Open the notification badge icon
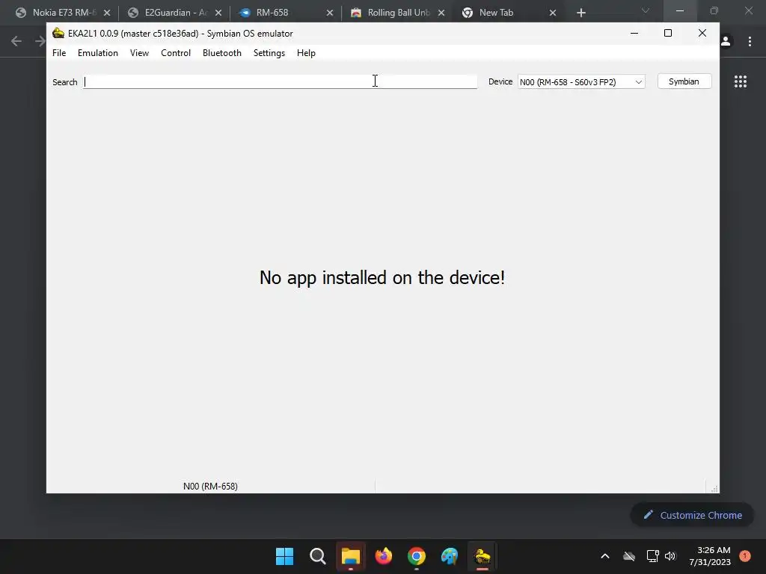 [x=745, y=555]
